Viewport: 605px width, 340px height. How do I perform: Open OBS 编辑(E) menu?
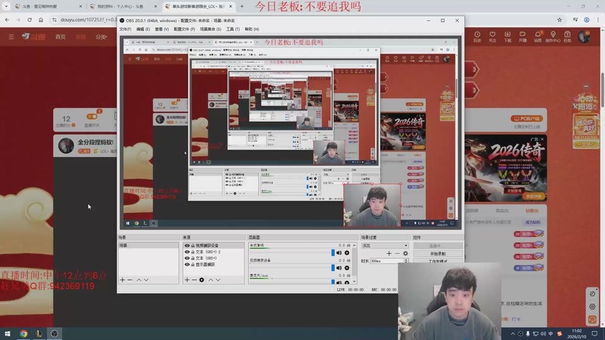143,29
